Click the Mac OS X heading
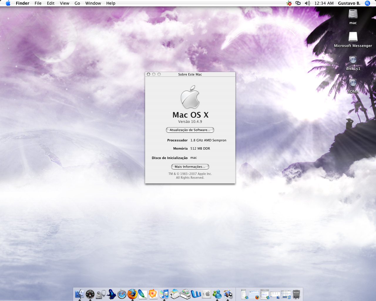This screenshot has width=376, height=301. click(190, 115)
